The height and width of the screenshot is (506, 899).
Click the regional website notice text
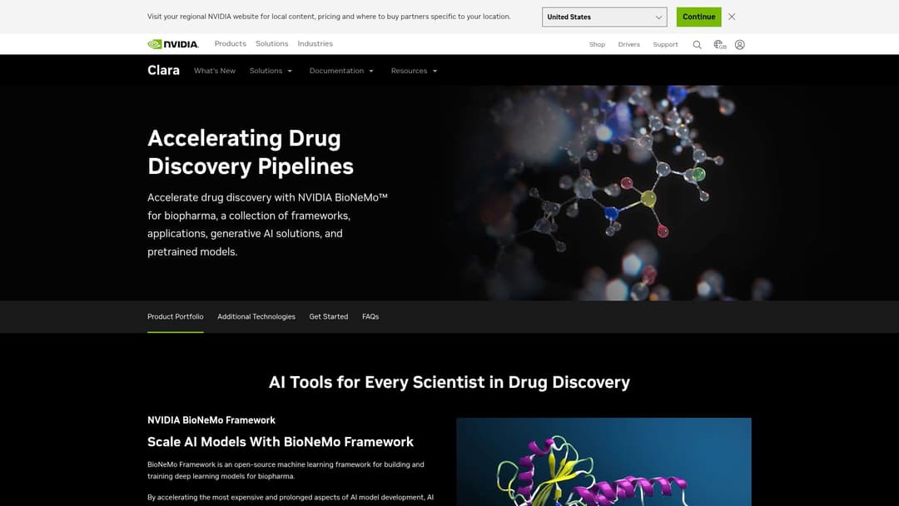[329, 17]
